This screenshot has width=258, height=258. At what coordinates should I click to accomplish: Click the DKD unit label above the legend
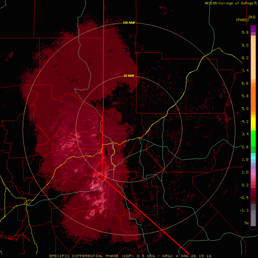pos(252,17)
